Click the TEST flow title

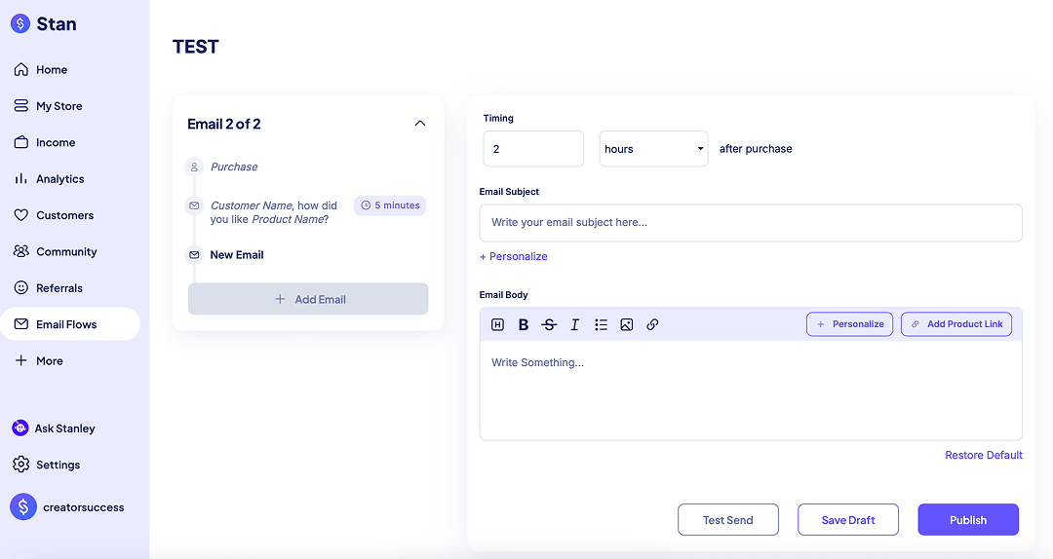[195, 47]
